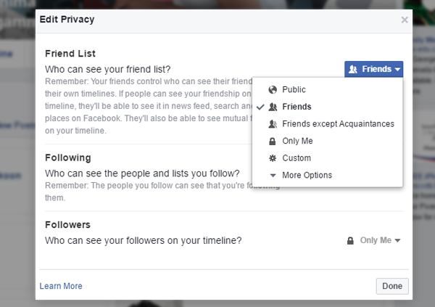Viewport: 435px width, 307px height.
Task: Click the lock icon in Followers row
Action: click(x=350, y=241)
